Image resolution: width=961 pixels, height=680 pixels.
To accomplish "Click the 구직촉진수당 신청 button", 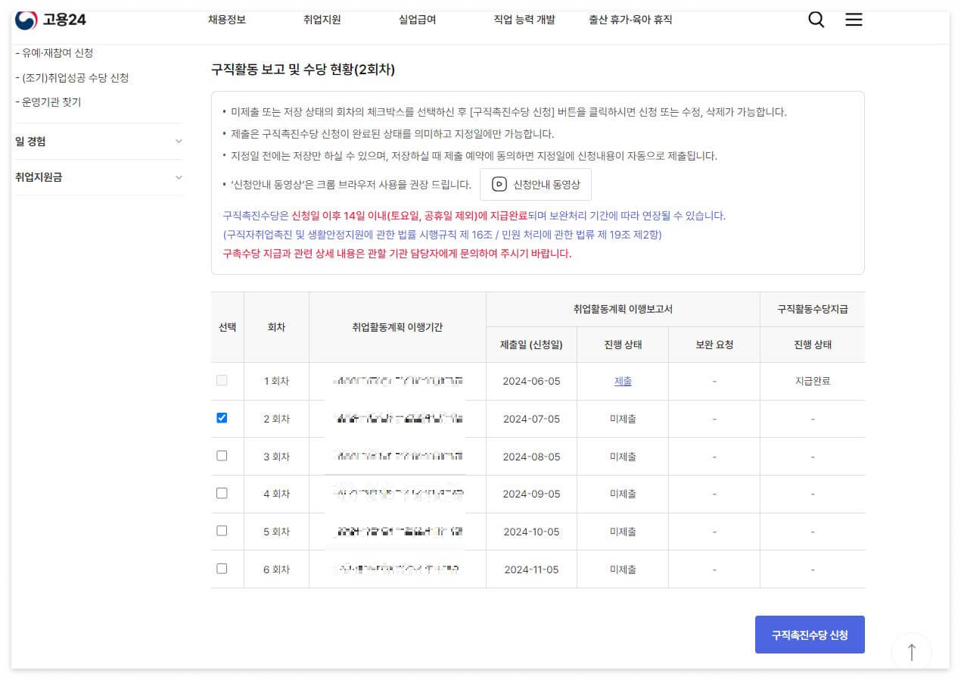I will point(810,635).
